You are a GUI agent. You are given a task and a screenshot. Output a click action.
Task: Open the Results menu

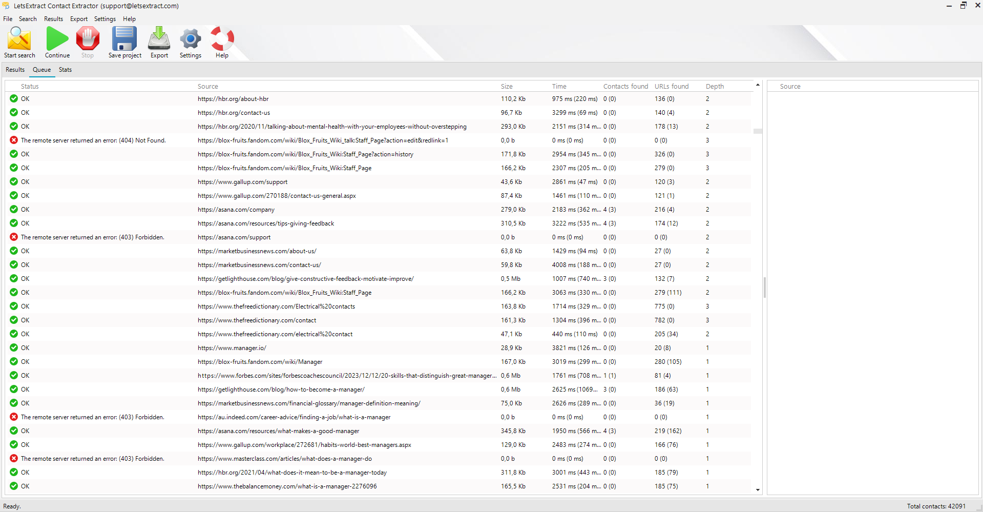click(53, 19)
